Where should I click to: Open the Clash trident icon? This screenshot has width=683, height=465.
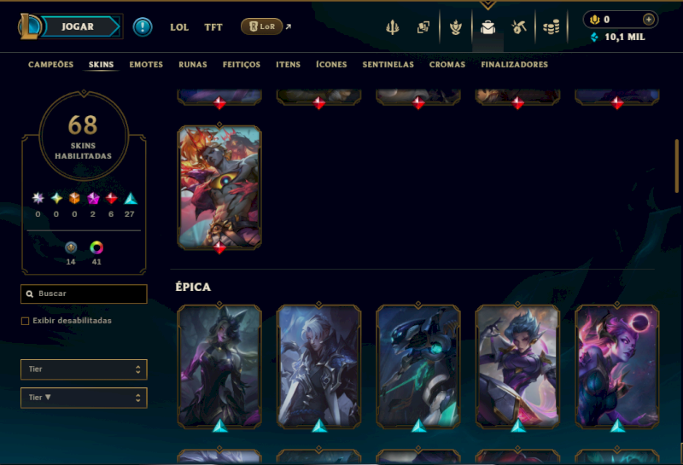click(x=393, y=27)
